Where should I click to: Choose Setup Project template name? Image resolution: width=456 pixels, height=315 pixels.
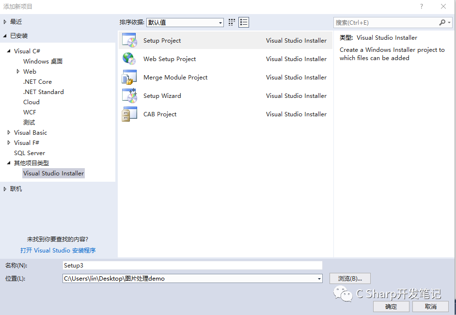pyautogui.click(x=162, y=40)
